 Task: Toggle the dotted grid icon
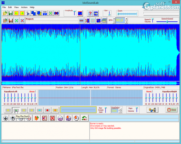pos(93,21)
